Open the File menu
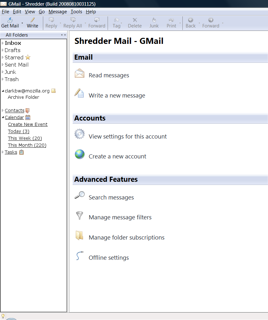Image resolution: width=268 pixels, height=320 pixels. tap(5, 12)
